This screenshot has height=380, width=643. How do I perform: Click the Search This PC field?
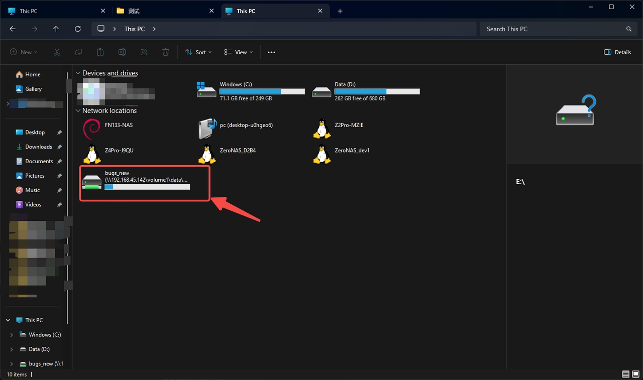click(x=559, y=29)
